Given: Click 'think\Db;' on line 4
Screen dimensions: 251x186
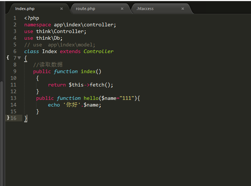Looking at the screenshot, I should click(49, 38).
